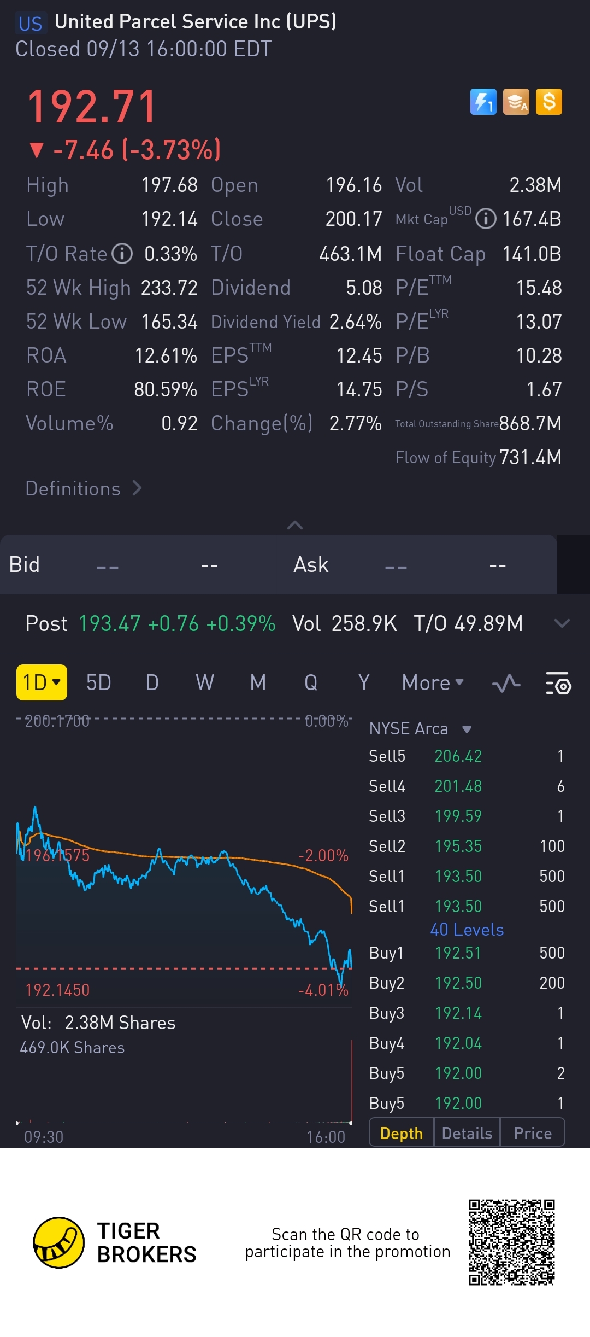Tap the orange stacked layers icon
Image resolution: width=590 pixels, height=1337 pixels.
pyautogui.click(x=516, y=102)
